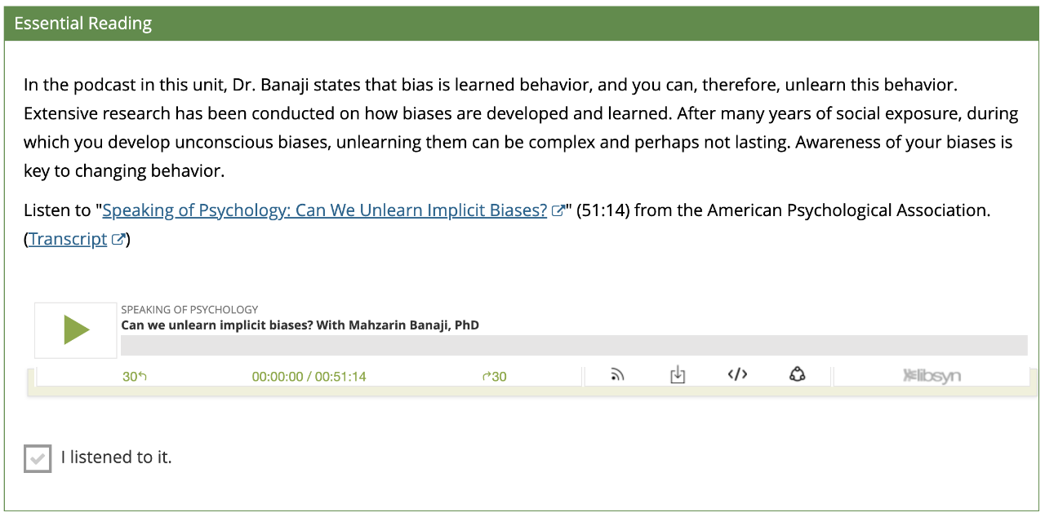Click the 'SPEAKING OF PSYCHOLOGY' show label
Viewport: 1045px width, 517px height.
189,310
